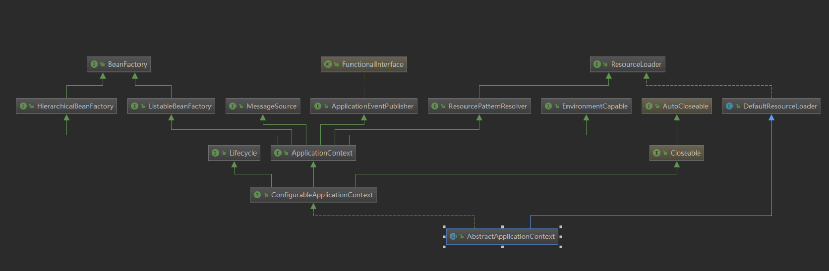Click the AbstractApplicationContext node label
This screenshot has width=829, height=271.
pos(511,236)
